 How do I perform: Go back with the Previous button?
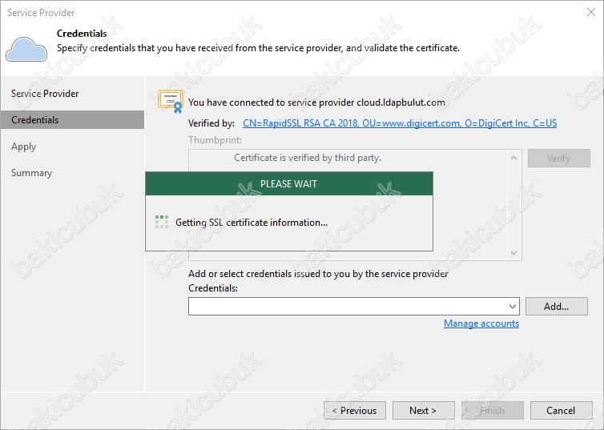pos(355,410)
